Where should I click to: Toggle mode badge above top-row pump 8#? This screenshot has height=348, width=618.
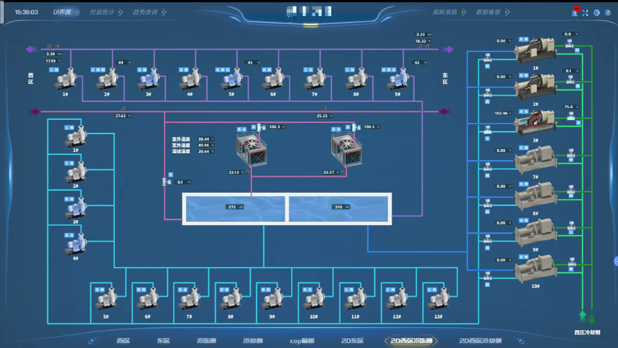coord(350,70)
